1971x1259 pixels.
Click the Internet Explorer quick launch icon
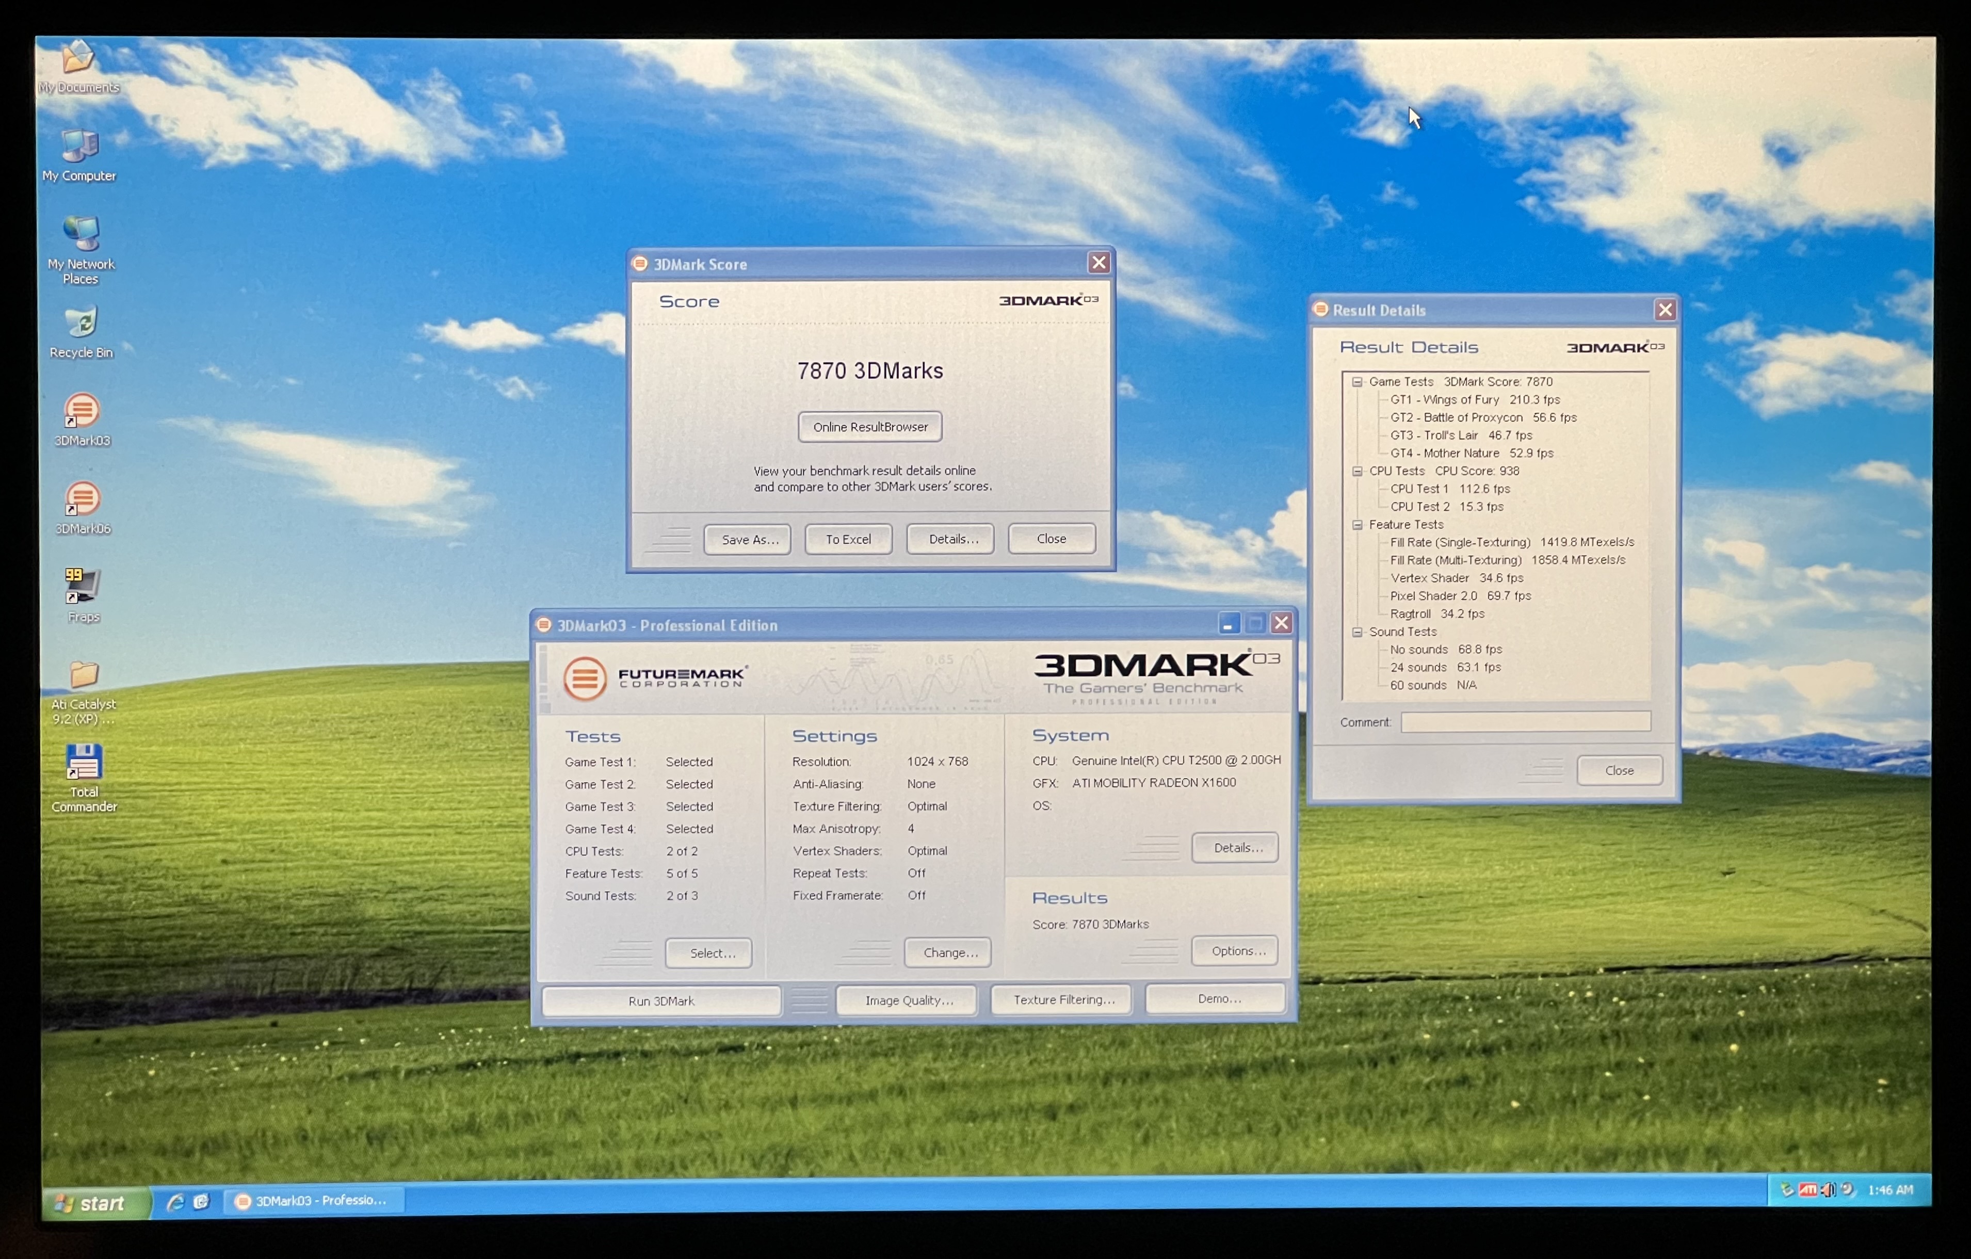pos(175,1201)
